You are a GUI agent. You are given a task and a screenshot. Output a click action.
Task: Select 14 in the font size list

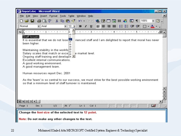click(70, 42)
